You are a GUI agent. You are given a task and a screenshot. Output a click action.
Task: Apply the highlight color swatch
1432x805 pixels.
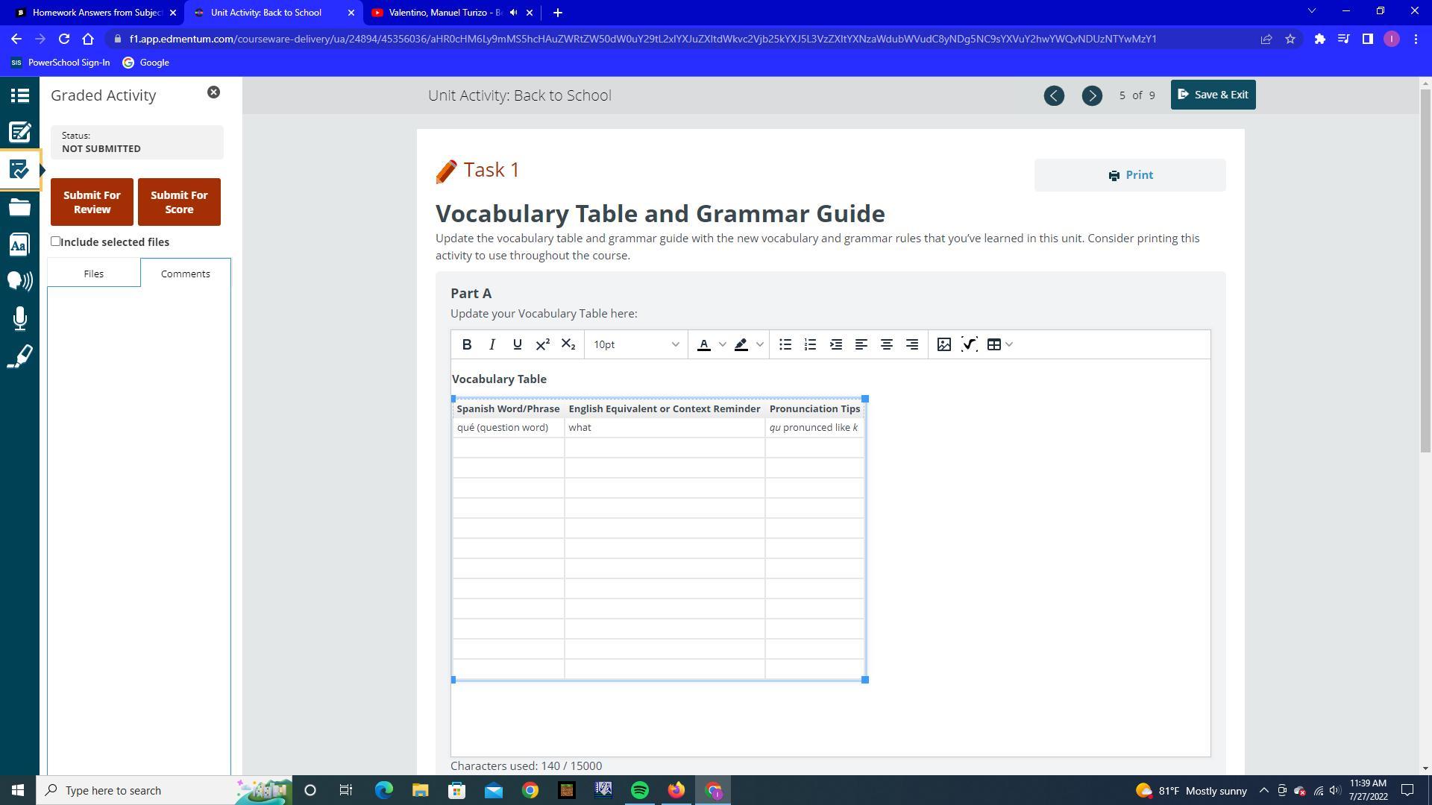point(741,344)
